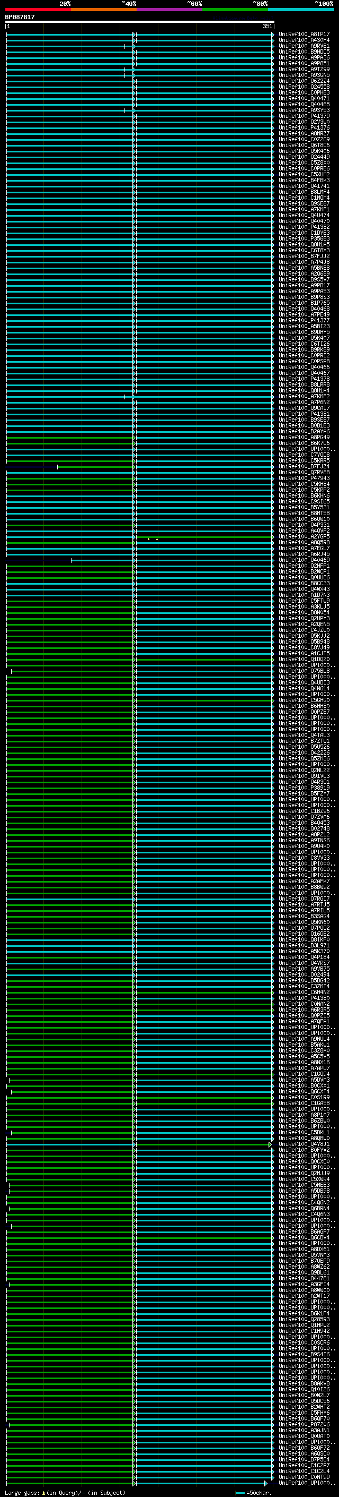Select UniRef100_Q41741 row label
Viewport: 339px width, 1497px height.
304,186
